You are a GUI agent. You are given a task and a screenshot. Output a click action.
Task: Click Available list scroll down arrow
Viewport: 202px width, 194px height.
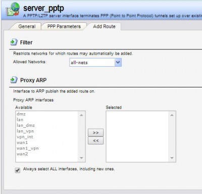pos(81,158)
